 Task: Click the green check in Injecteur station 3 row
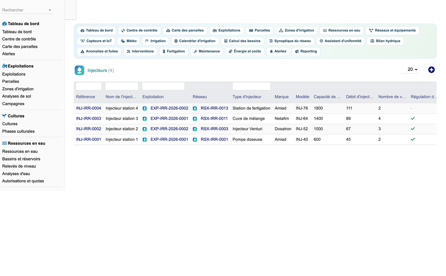pos(413,118)
